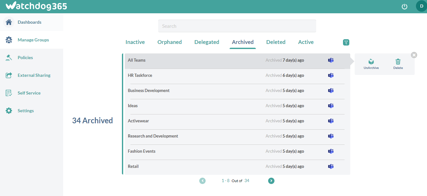This screenshot has height=196, width=427.
Task: Click the Teams icon for Retail
Action: pos(331,166)
